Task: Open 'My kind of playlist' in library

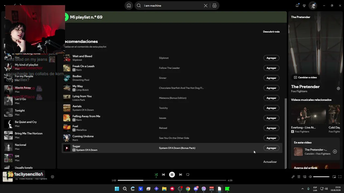Action: coord(30,66)
